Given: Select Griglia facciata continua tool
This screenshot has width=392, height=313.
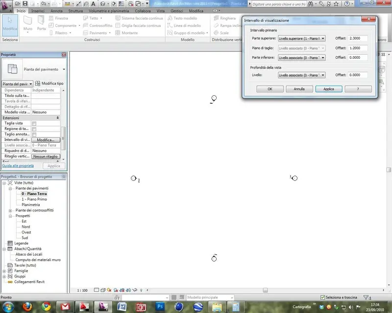Looking at the screenshot, I should (x=138, y=25).
